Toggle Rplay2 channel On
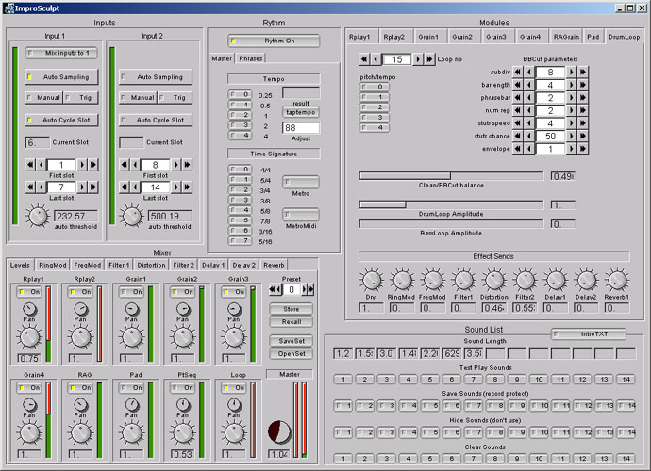The width and height of the screenshot is (651, 471). pyautogui.click(x=80, y=292)
